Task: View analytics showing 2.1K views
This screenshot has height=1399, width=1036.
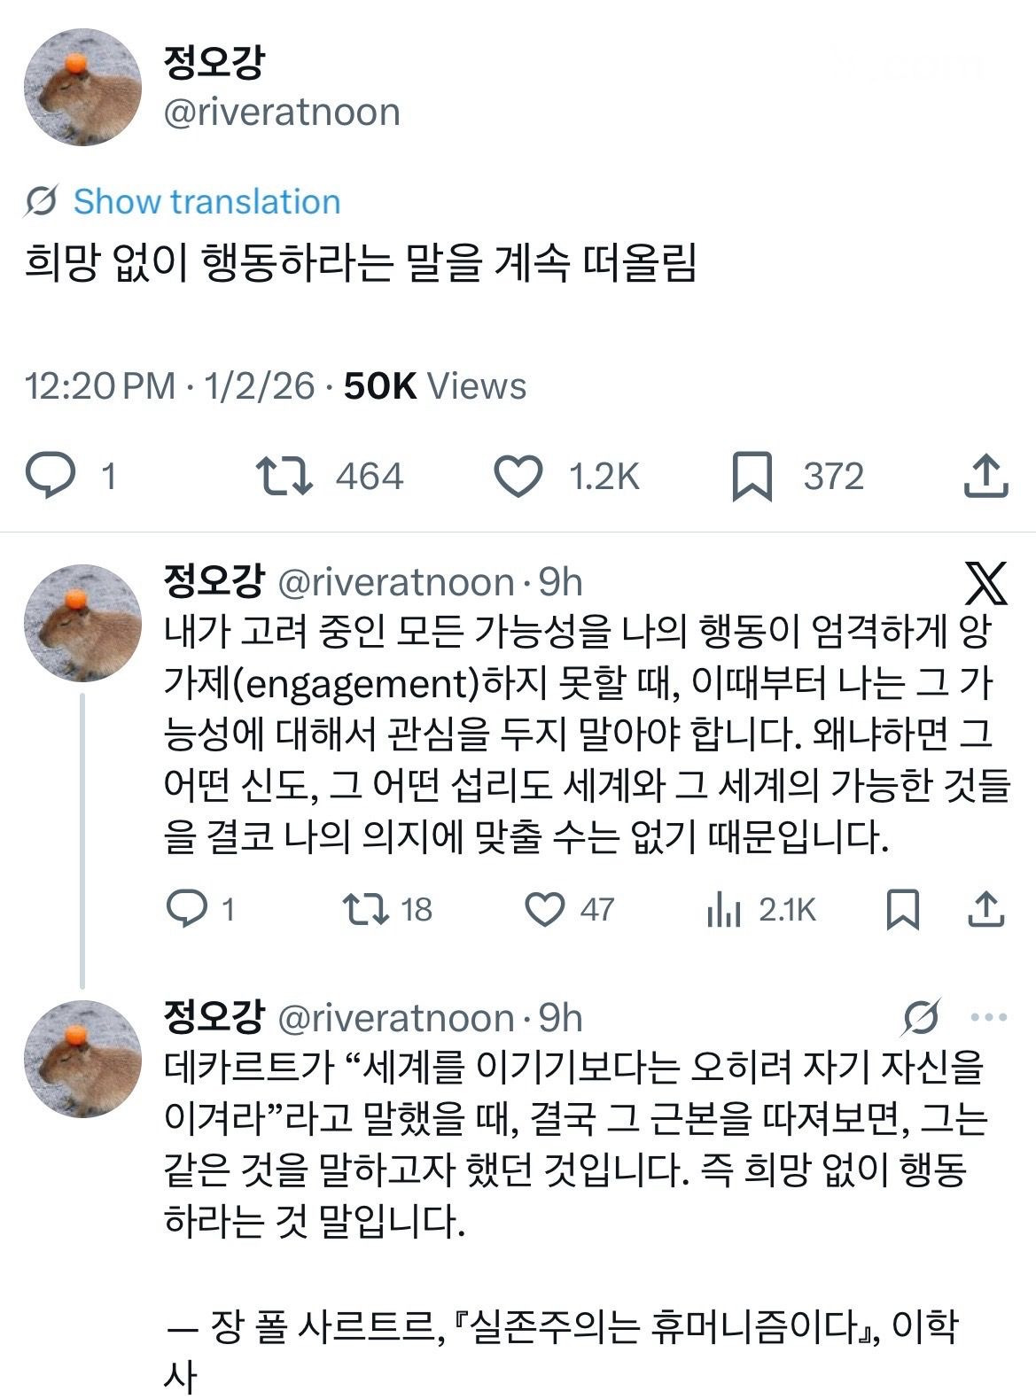Action: (x=725, y=909)
